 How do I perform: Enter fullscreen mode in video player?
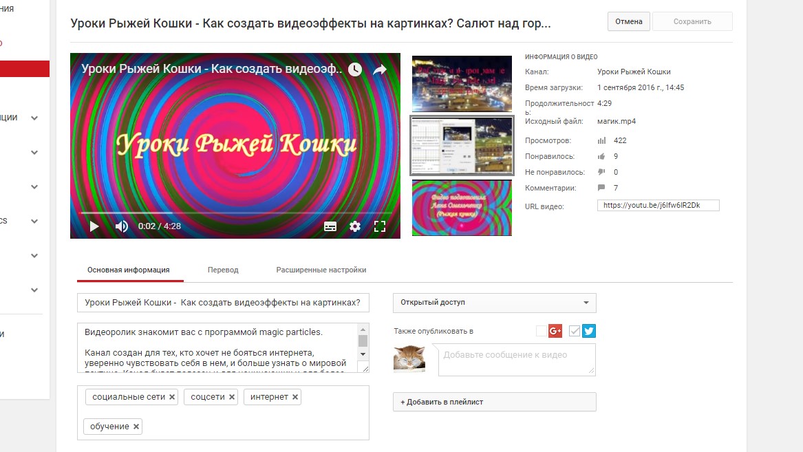click(379, 226)
